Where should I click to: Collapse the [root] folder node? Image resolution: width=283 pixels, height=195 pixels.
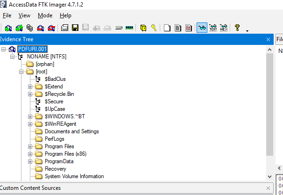click(21, 72)
